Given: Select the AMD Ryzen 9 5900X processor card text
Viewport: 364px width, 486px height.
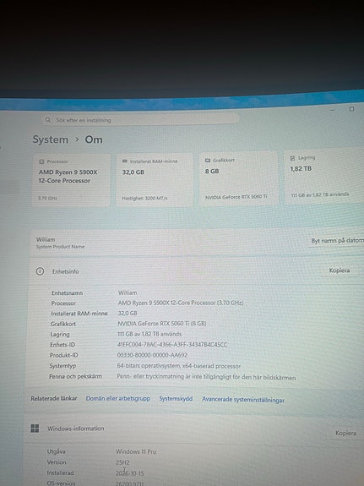Looking at the screenshot, I should coord(68,176).
